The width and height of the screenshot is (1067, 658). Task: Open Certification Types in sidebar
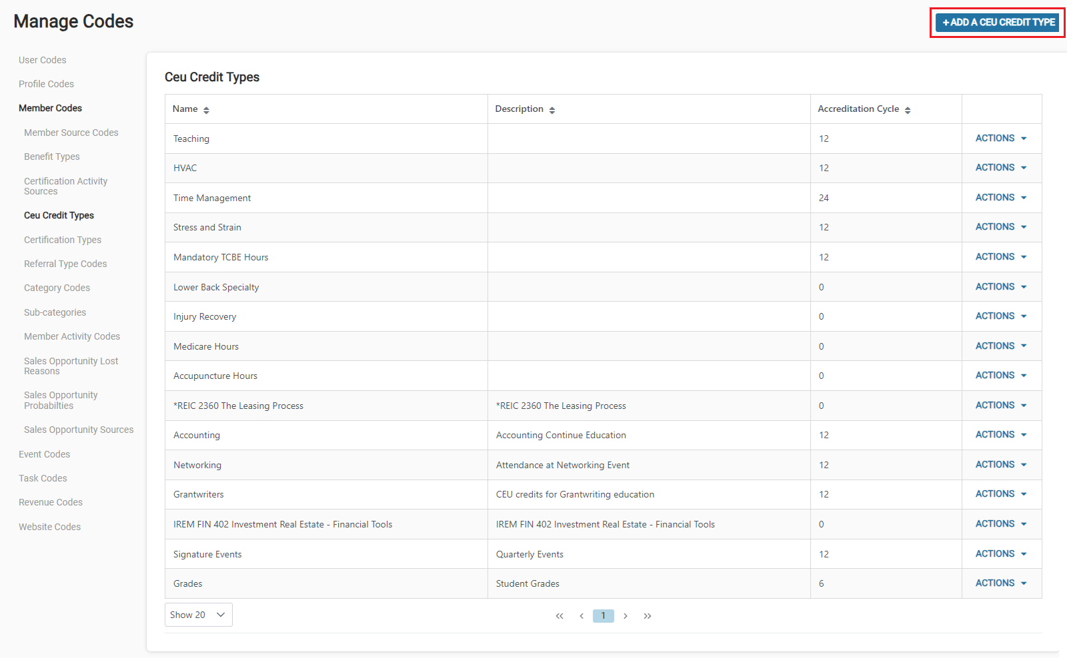click(x=63, y=240)
